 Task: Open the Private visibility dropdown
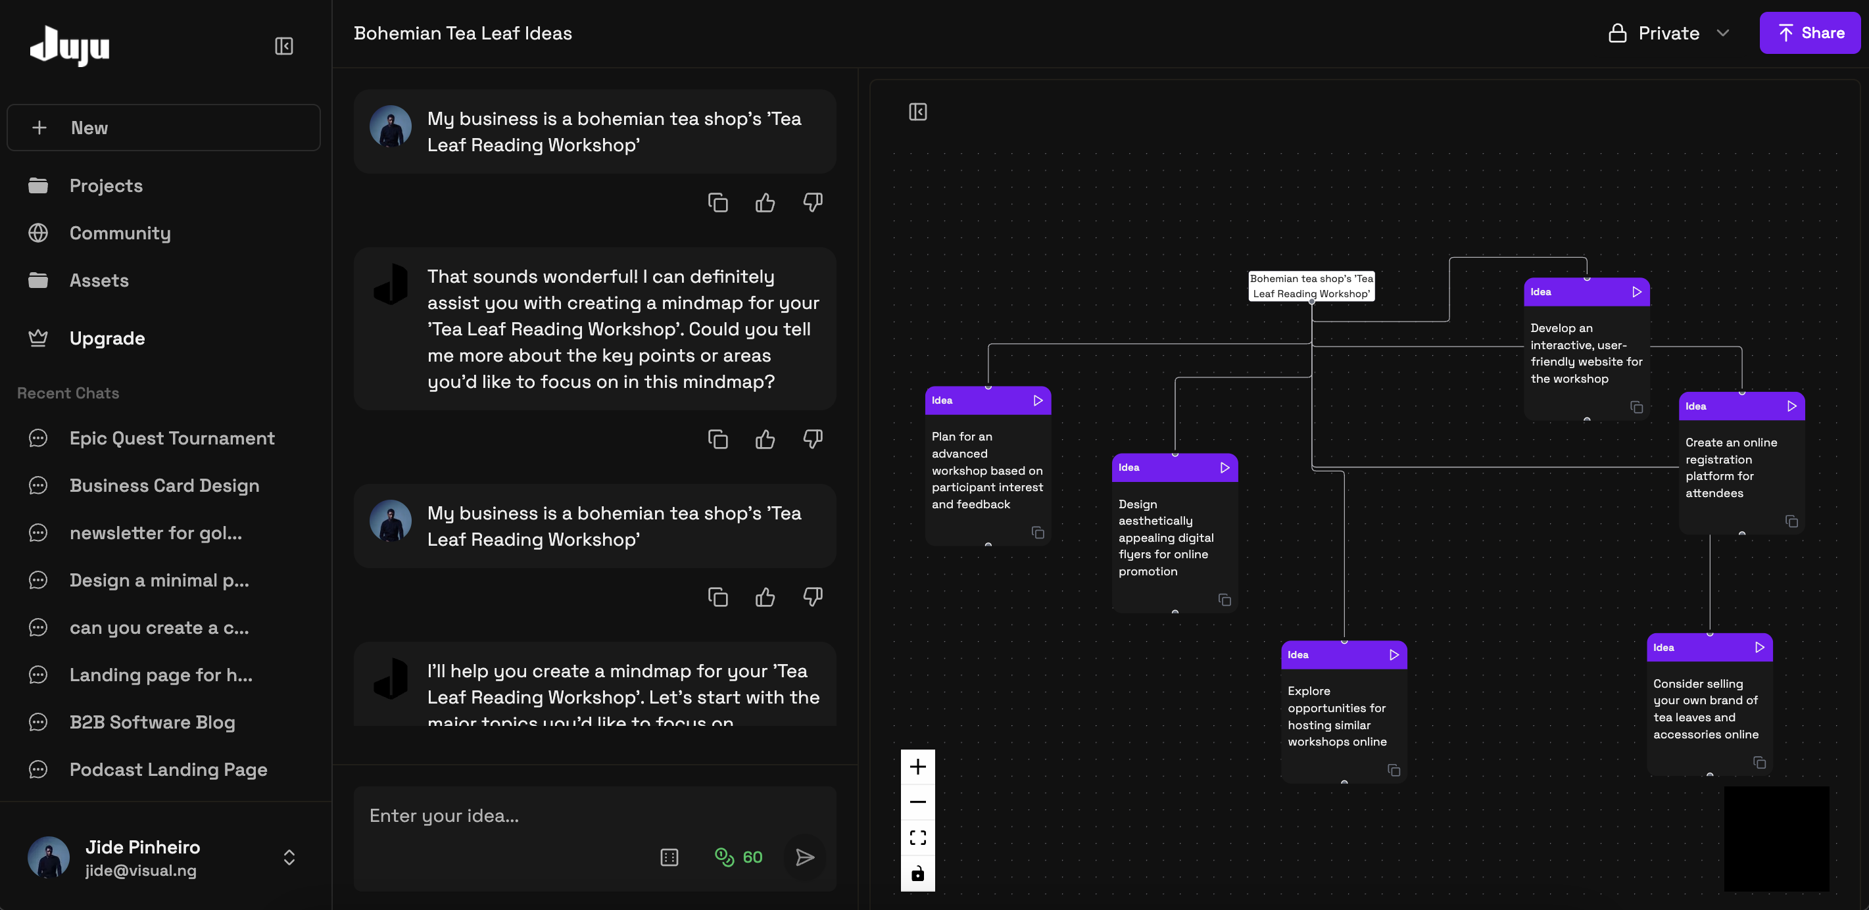click(x=1669, y=34)
